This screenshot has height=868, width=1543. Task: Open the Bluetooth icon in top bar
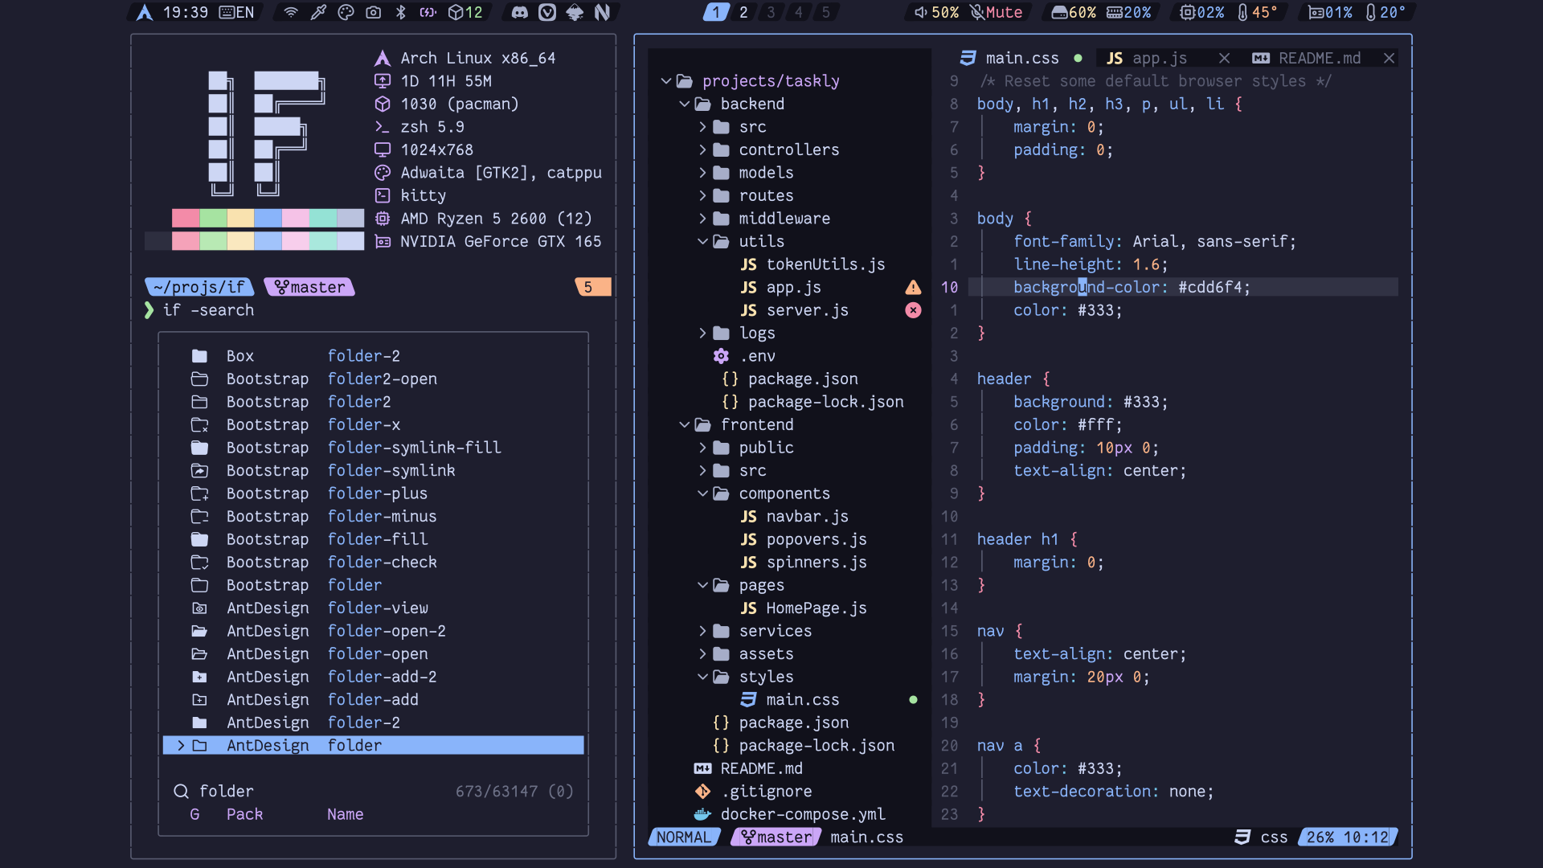(400, 12)
